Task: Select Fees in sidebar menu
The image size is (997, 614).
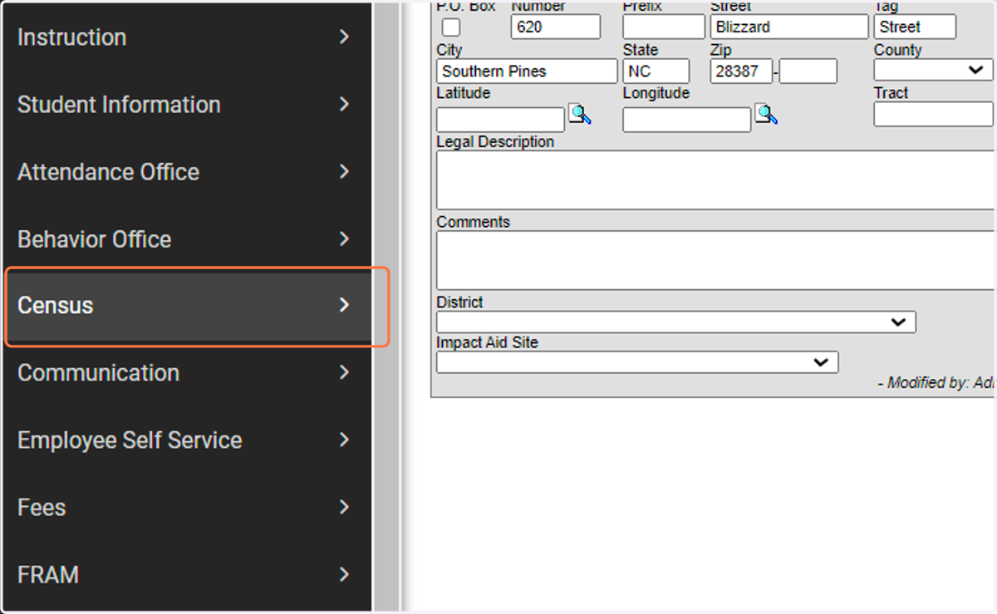Action: tap(186, 508)
